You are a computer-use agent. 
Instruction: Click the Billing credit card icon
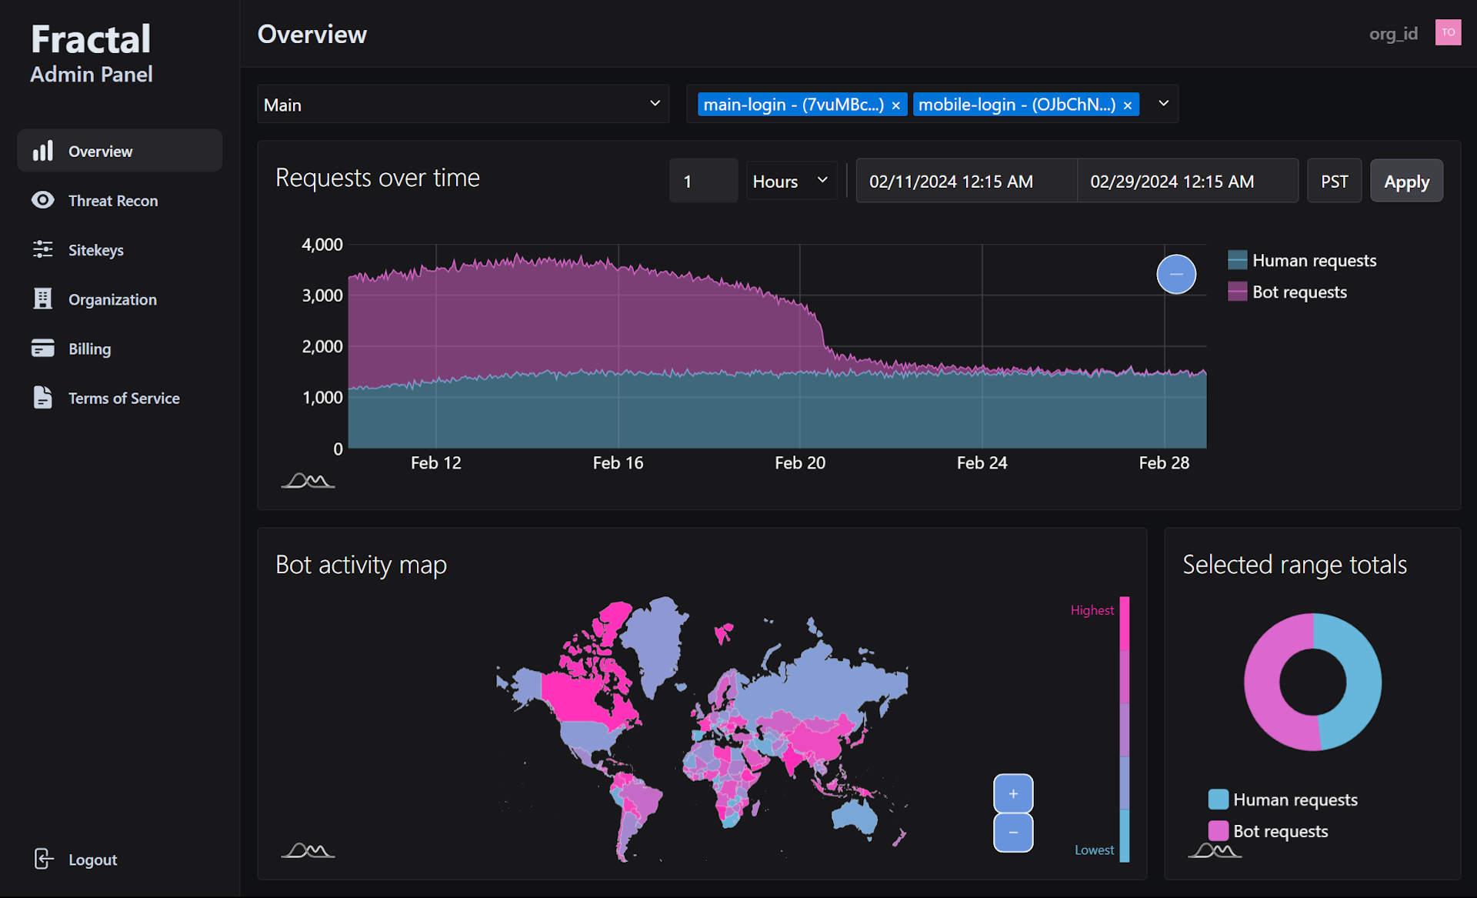click(43, 349)
